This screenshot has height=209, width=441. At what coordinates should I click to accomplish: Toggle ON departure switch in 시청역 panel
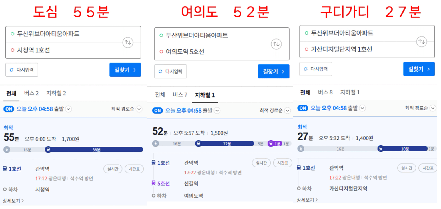9,109
